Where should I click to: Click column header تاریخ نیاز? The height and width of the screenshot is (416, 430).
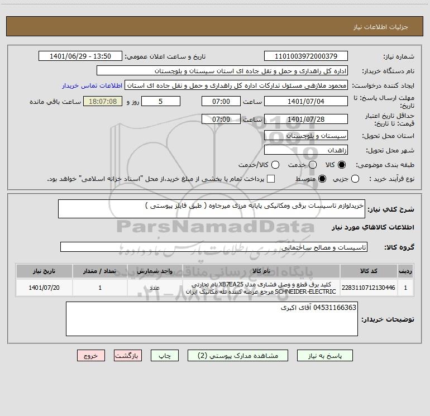click(44, 271)
